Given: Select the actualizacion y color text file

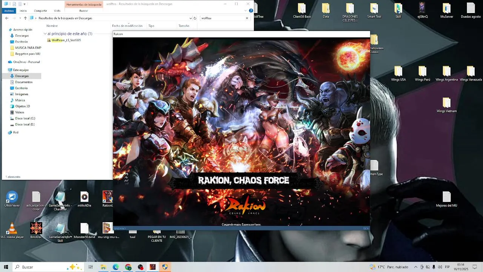Looking at the screenshot, I should point(36,201).
